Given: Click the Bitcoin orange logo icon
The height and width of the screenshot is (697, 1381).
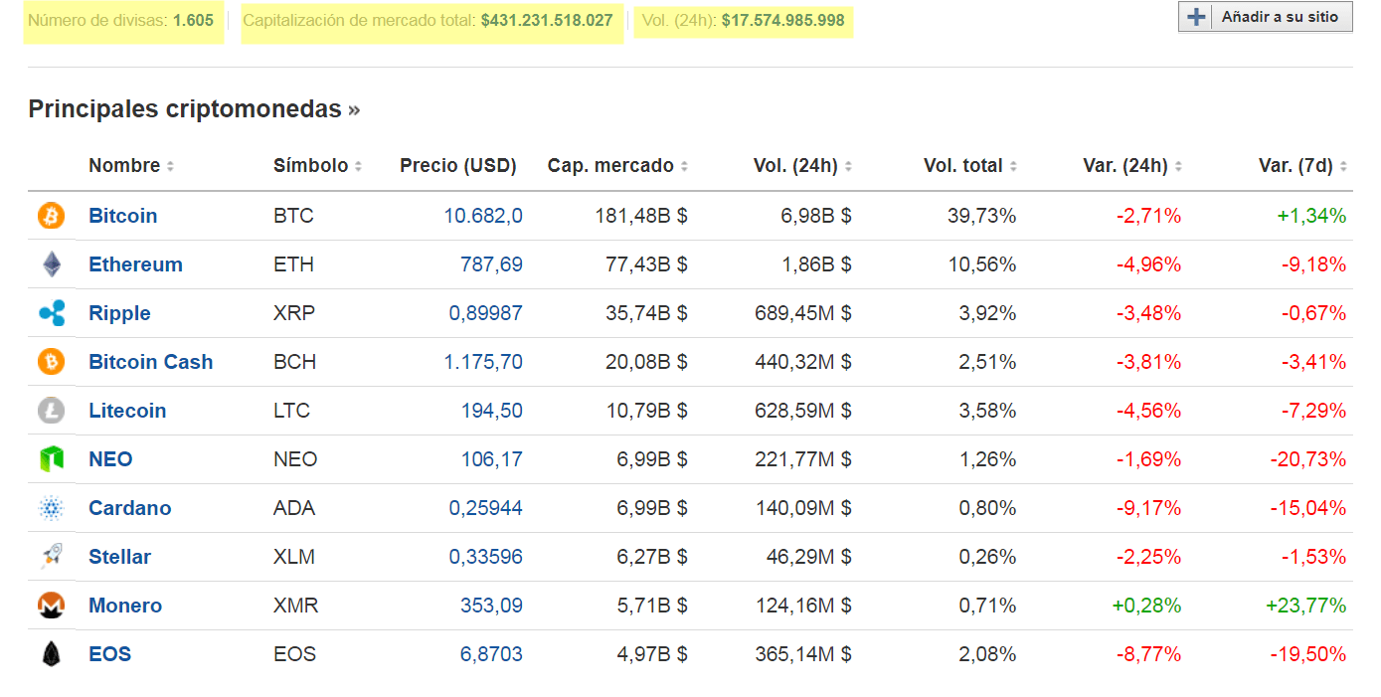Looking at the screenshot, I should coord(51,216).
